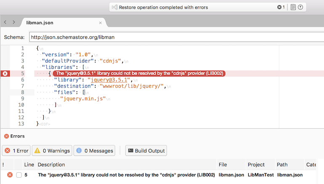
Task: Select the libman.json tab
Action: 40,23
